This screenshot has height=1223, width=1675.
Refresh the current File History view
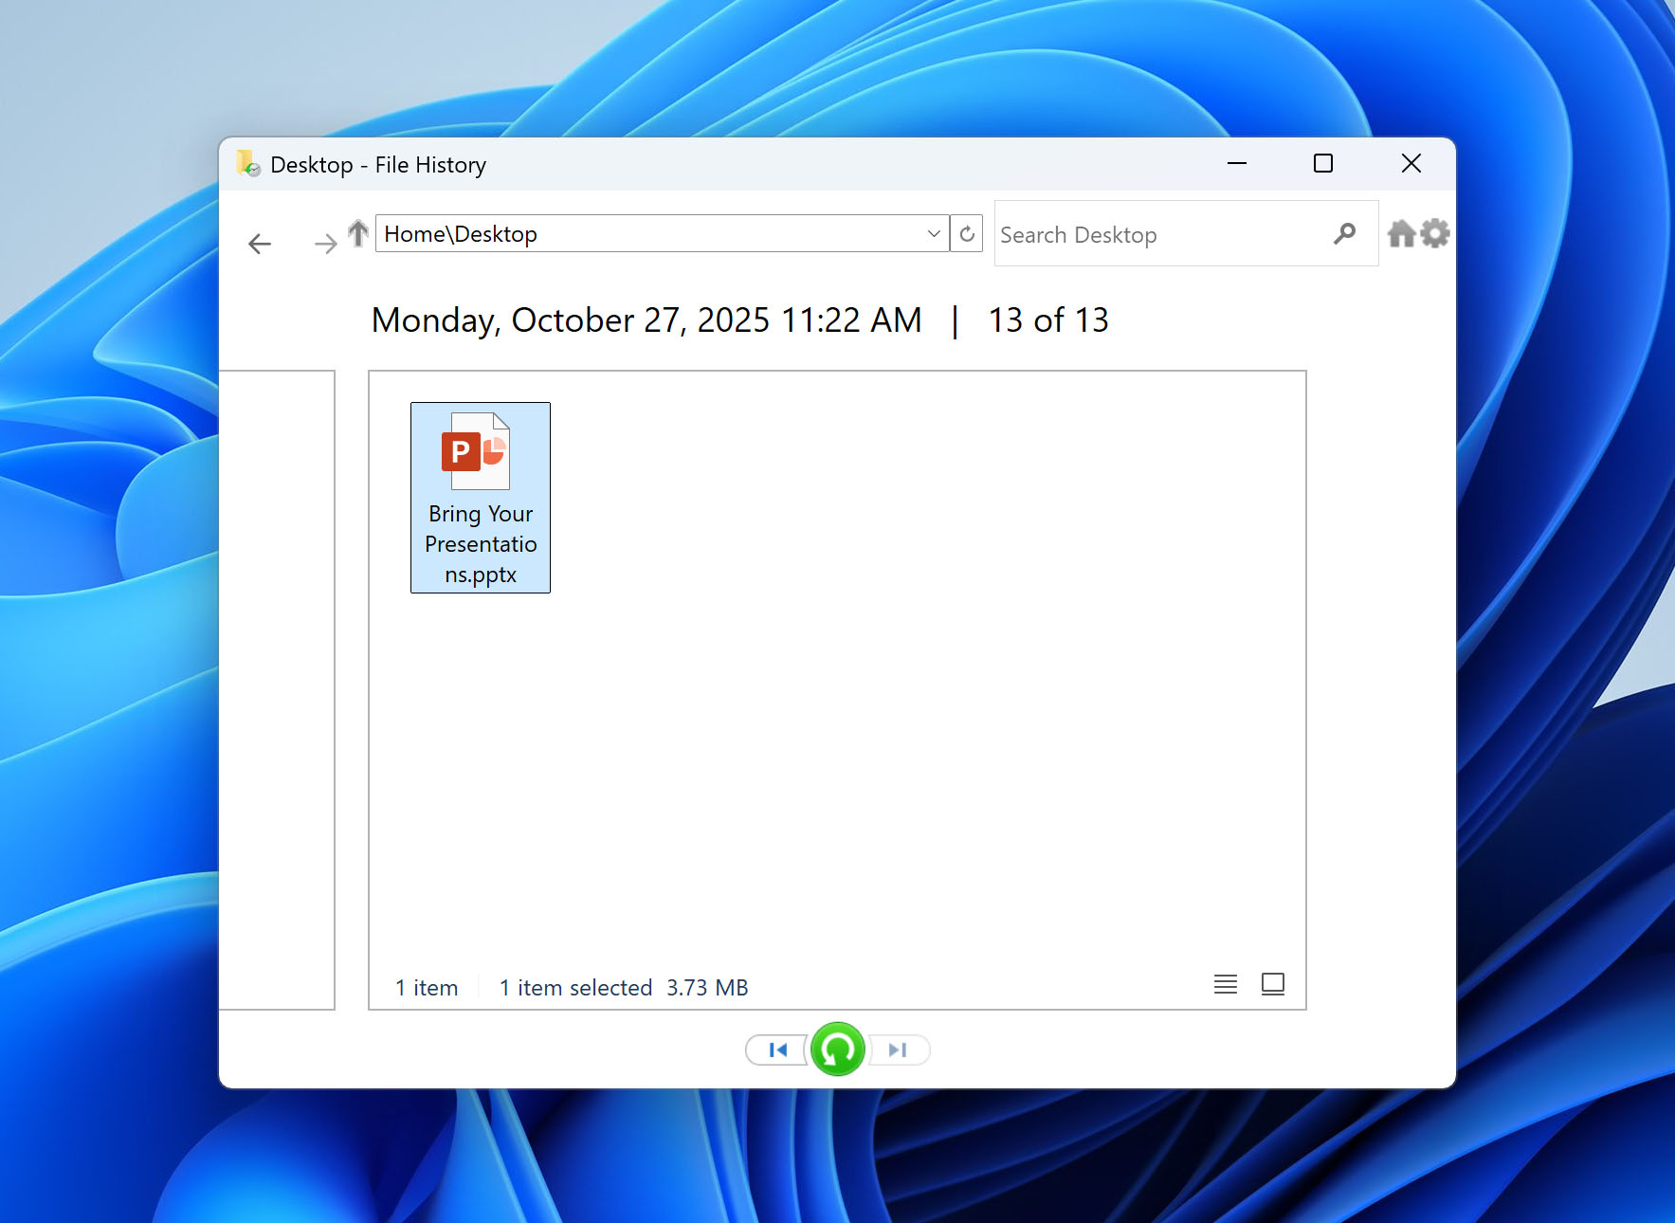tap(967, 233)
